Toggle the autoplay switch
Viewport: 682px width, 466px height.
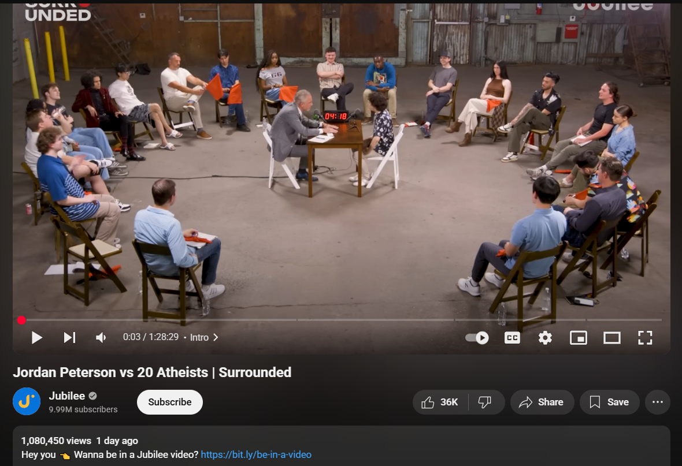tap(477, 338)
